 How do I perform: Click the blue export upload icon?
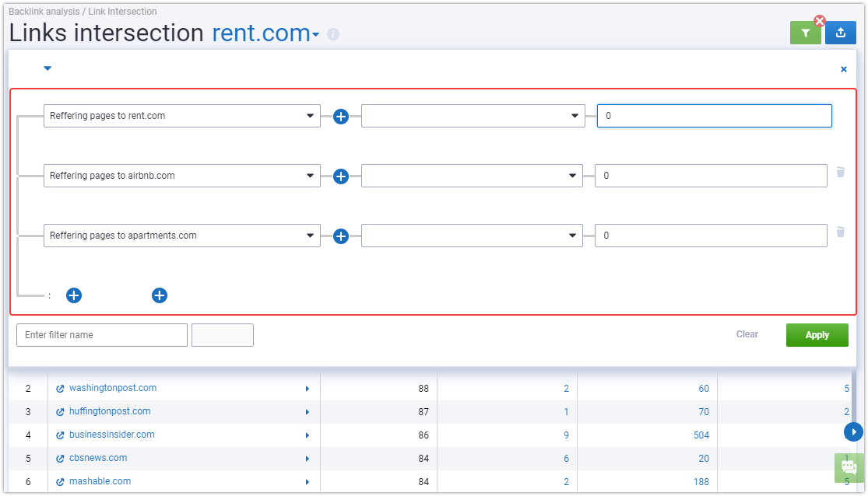[x=840, y=33]
